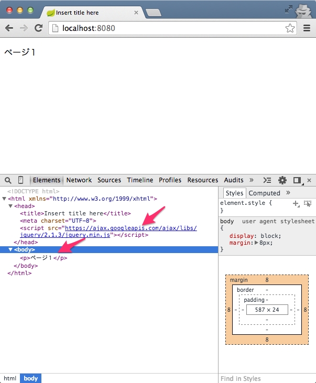
Task: Reload the page with the refresh icon
Action: pos(38,28)
